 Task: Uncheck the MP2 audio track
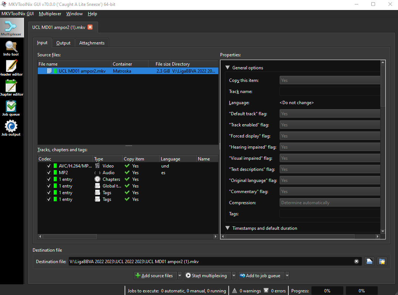point(49,172)
